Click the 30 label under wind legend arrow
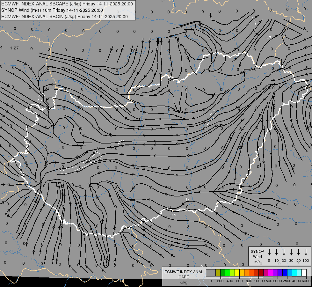The height and width of the screenshot is (287, 312). [291, 261]
